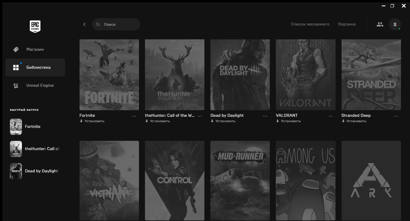Screen dimensions: 410x221
Task: Open the Unreal Engine logo icon
Action: pos(16,86)
